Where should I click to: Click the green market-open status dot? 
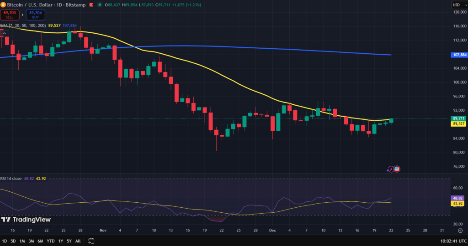click(100, 5)
